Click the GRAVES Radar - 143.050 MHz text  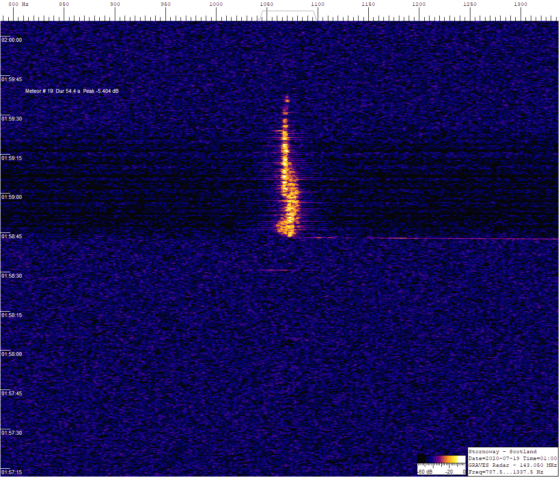pos(512,465)
